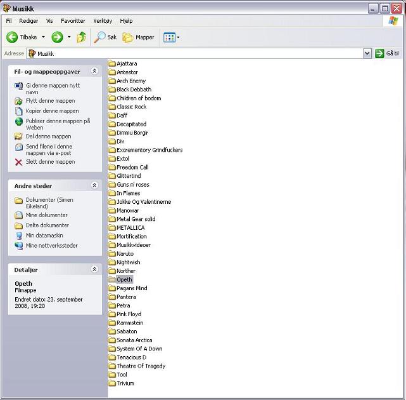
Task: Click Publiser denne mappen på Weben link
Action: [58, 124]
